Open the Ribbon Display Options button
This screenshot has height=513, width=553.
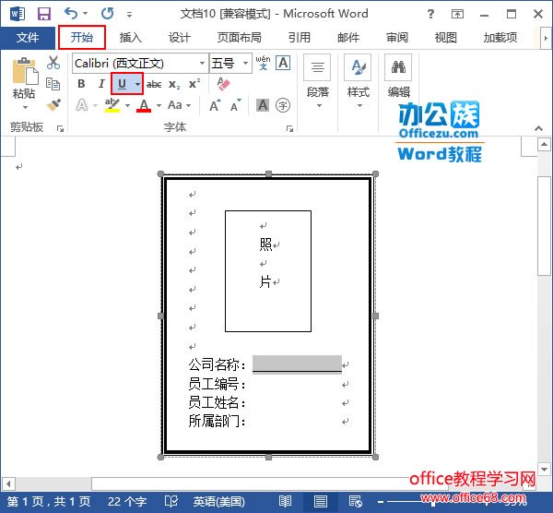click(x=457, y=14)
